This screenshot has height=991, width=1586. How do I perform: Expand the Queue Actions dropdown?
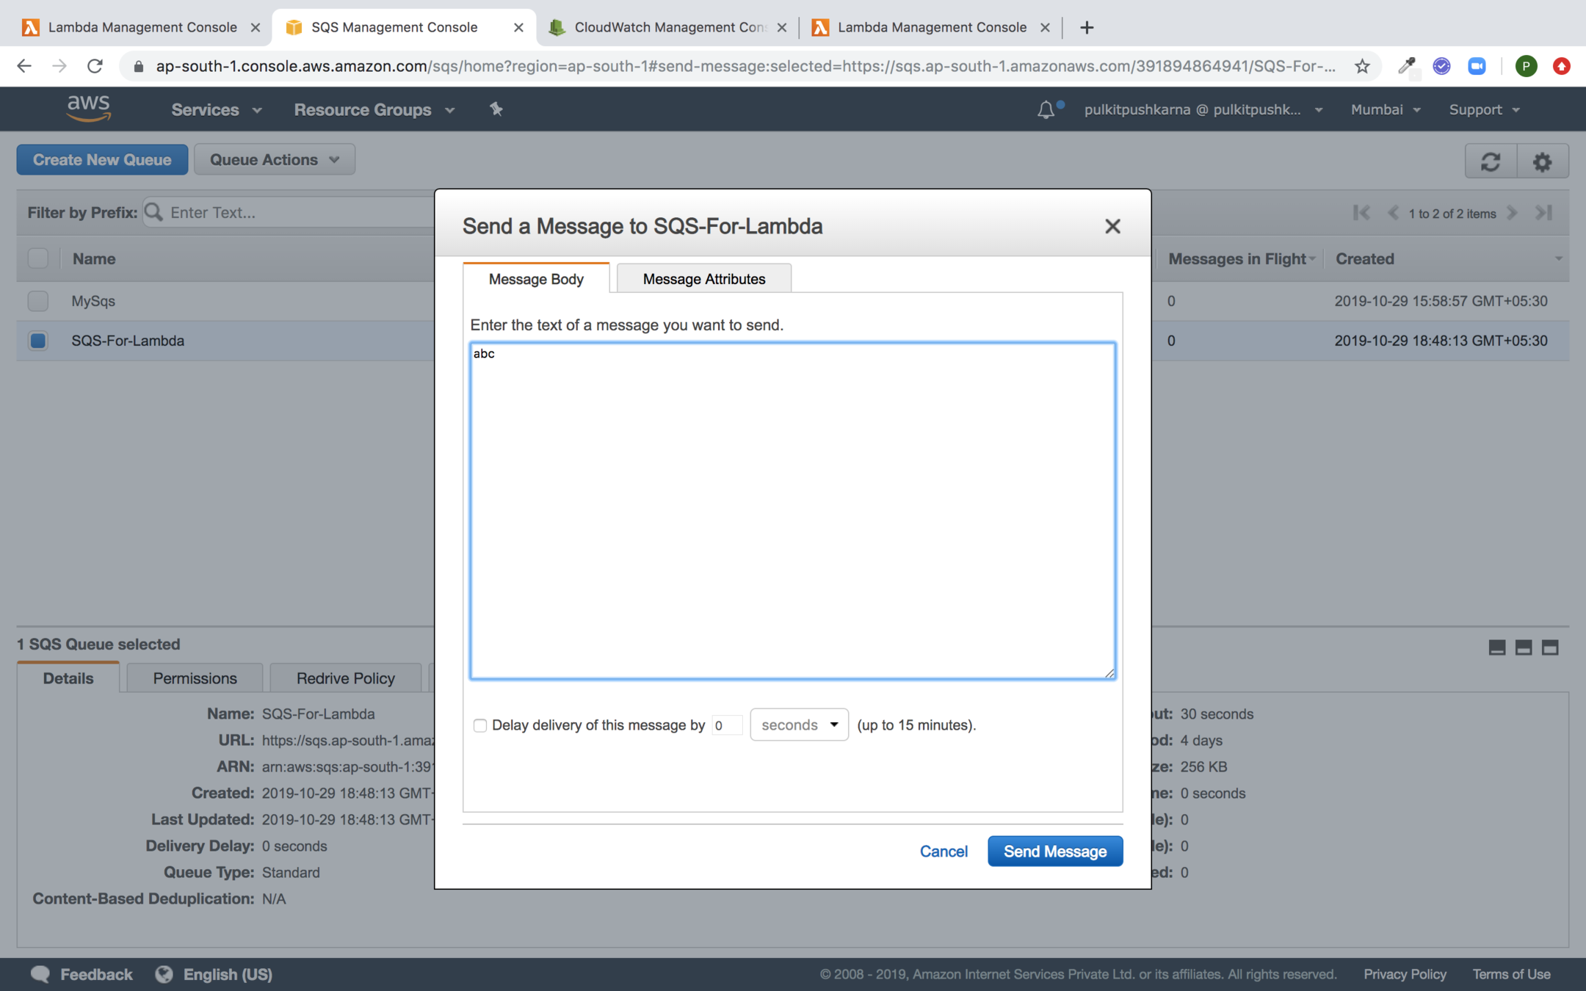pyautogui.click(x=275, y=160)
